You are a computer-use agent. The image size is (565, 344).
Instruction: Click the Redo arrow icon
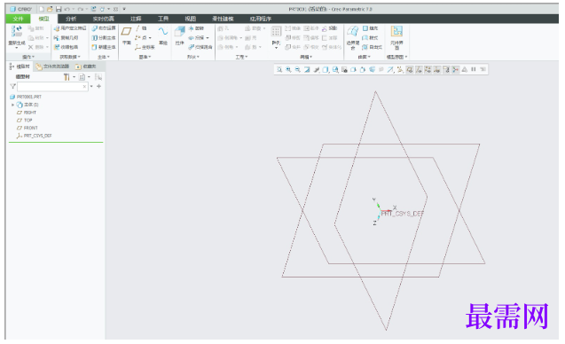coord(81,9)
